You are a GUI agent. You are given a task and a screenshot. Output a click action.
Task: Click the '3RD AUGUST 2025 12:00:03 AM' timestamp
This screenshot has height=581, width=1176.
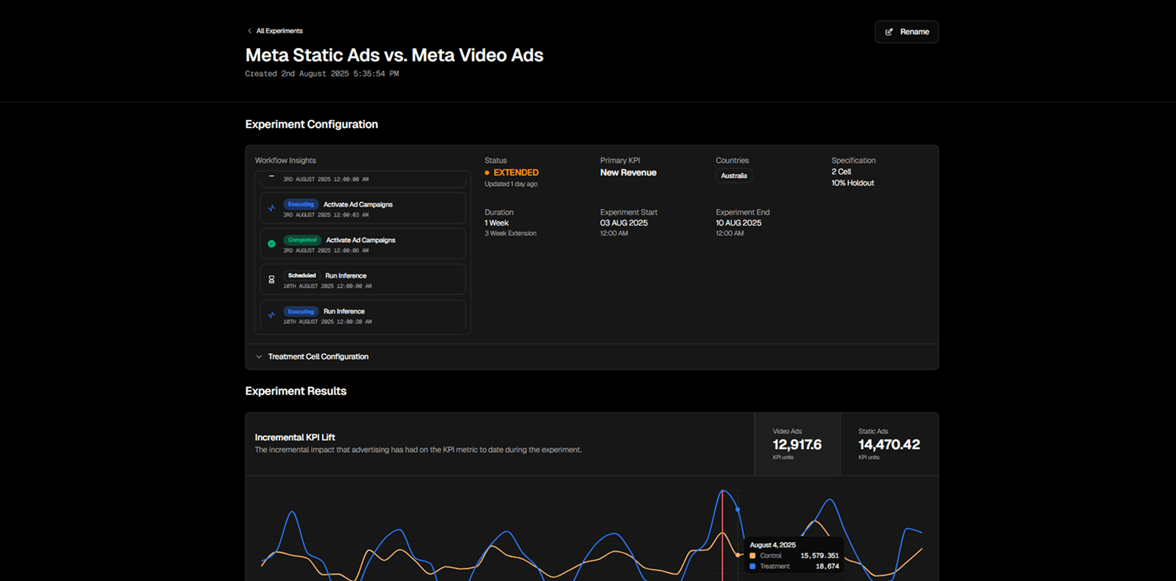coord(326,215)
